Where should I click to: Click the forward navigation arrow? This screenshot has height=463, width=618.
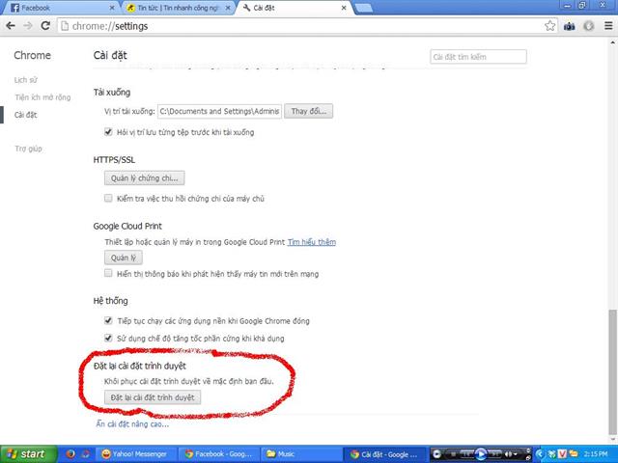28,26
